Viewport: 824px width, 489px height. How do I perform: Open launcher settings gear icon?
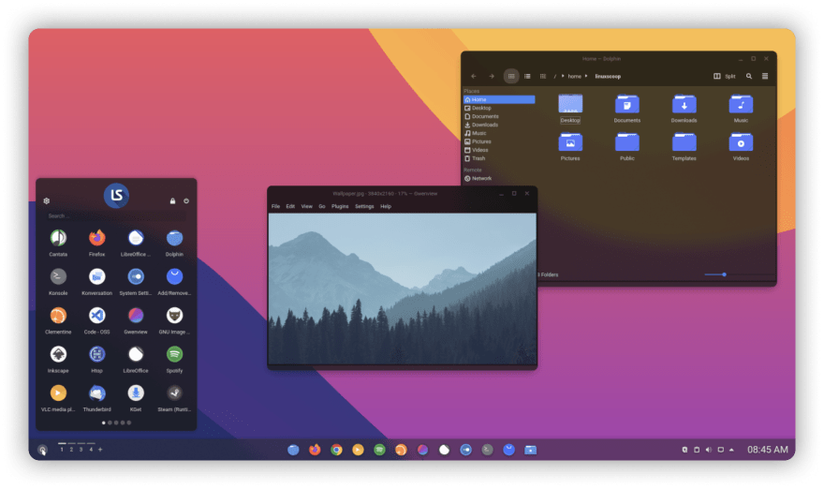46,200
